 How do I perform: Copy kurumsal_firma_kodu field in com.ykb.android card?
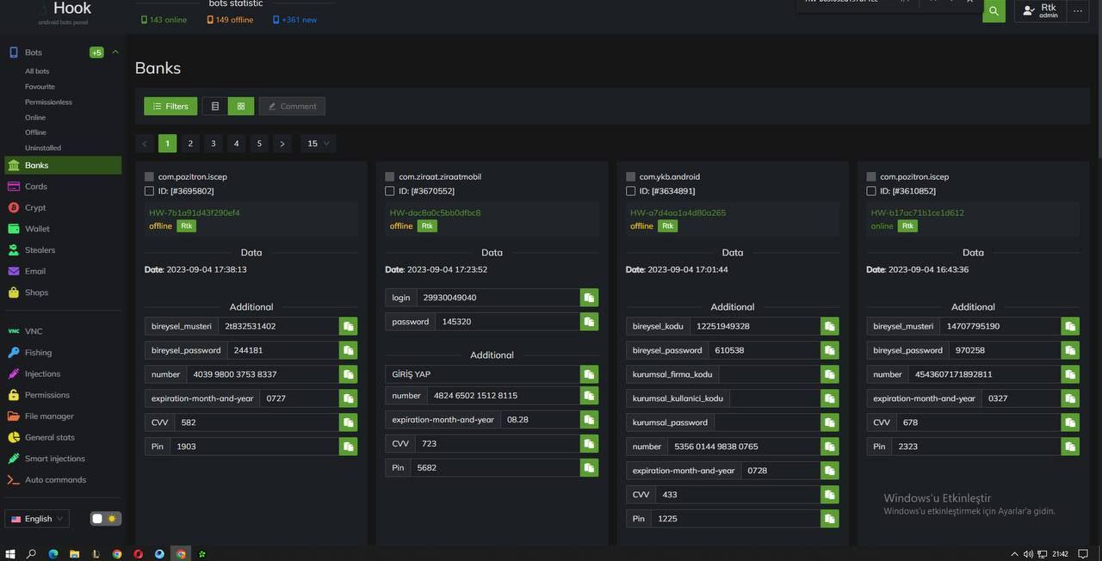pyautogui.click(x=830, y=374)
